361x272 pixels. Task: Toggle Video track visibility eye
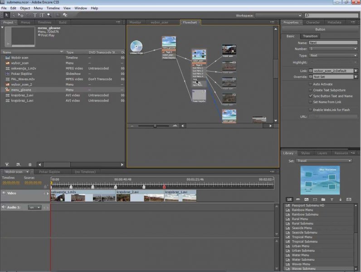point(4,193)
